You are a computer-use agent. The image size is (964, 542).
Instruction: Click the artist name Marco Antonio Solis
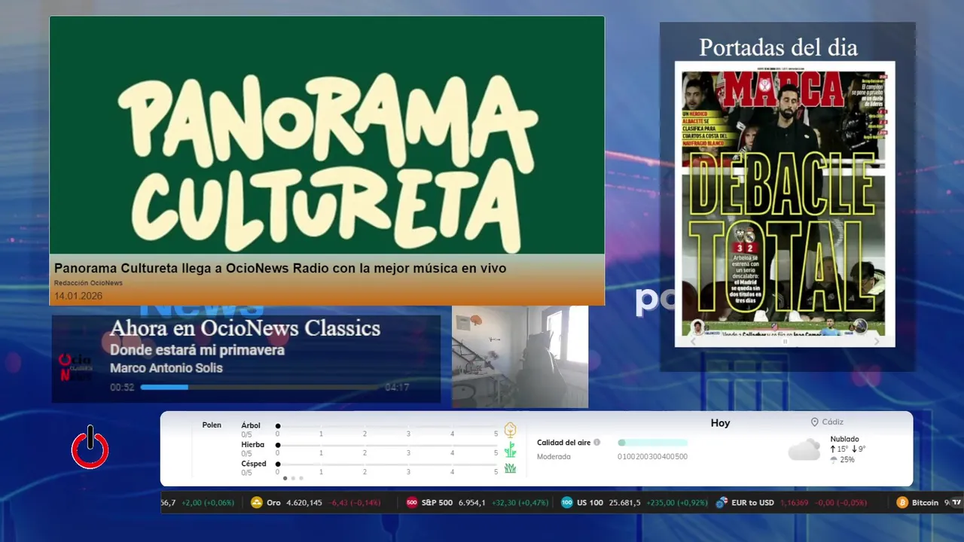coord(166,368)
